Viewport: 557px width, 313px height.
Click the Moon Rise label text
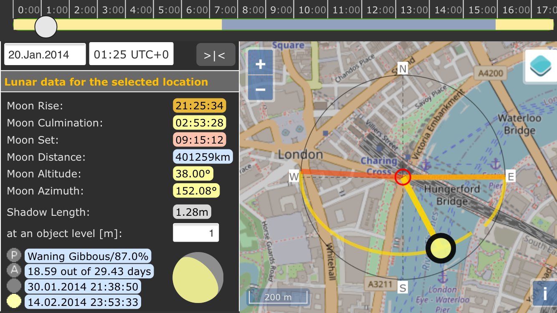[35, 106]
